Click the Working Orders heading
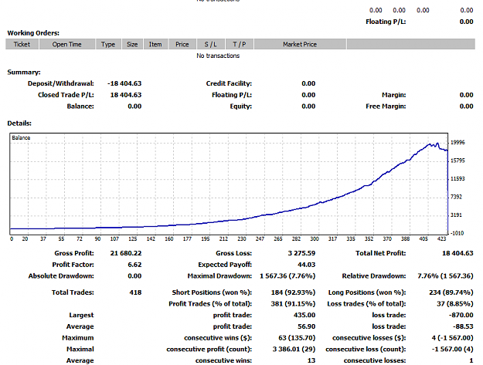Image resolution: width=483 pixels, height=365 pixels. 33,33
